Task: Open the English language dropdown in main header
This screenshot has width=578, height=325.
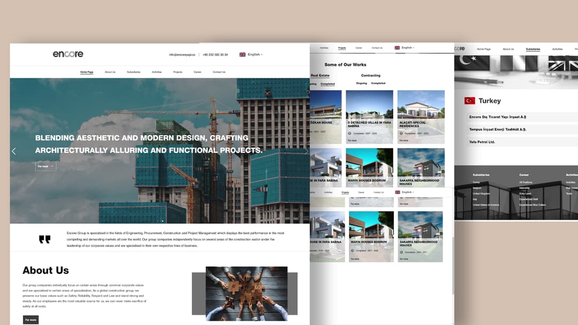Action: click(255, 55)
